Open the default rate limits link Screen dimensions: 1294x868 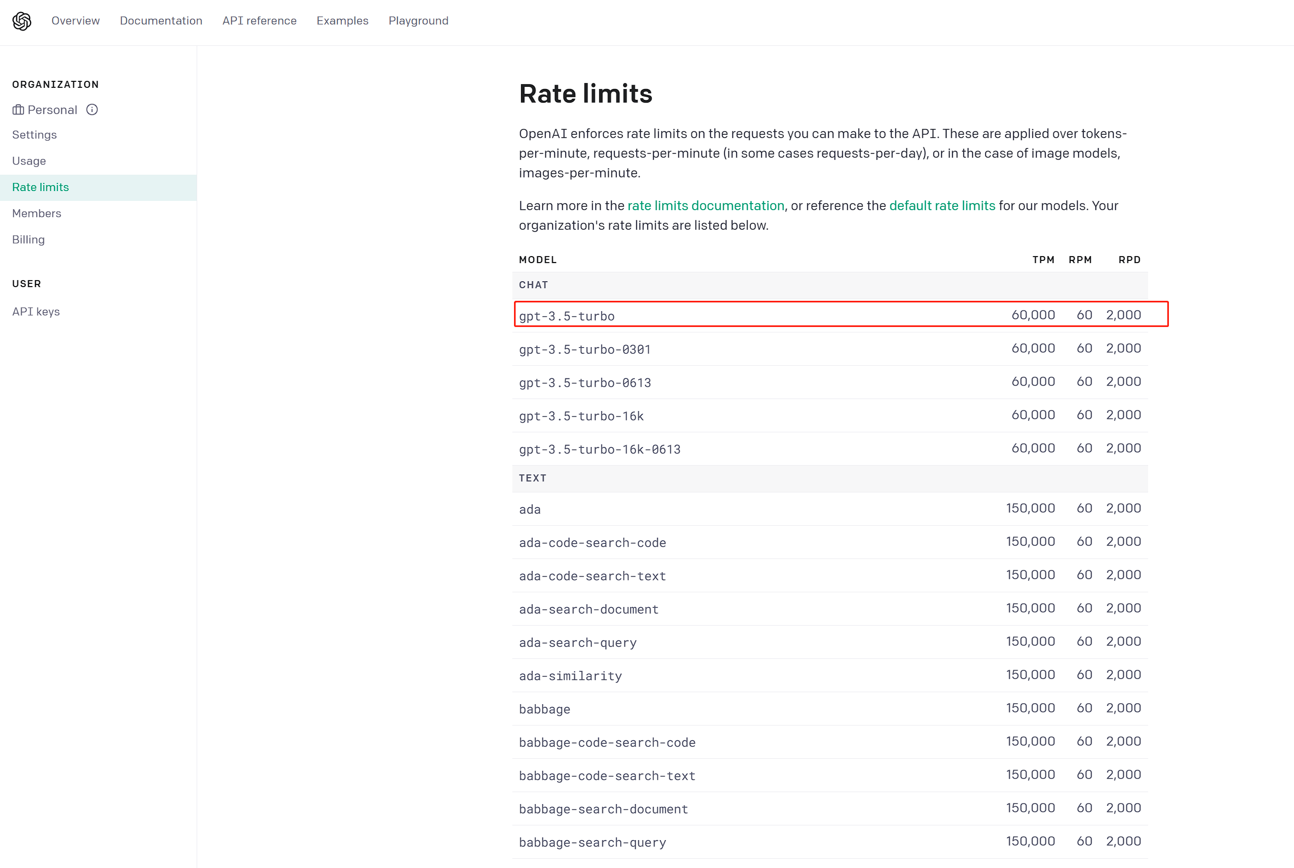tap(942, 206)
